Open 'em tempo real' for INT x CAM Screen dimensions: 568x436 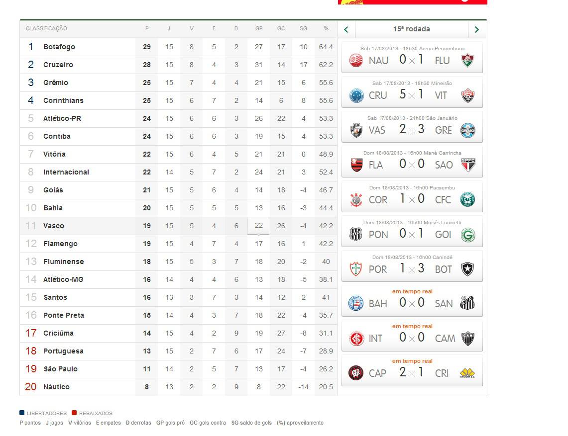(412, 326)
